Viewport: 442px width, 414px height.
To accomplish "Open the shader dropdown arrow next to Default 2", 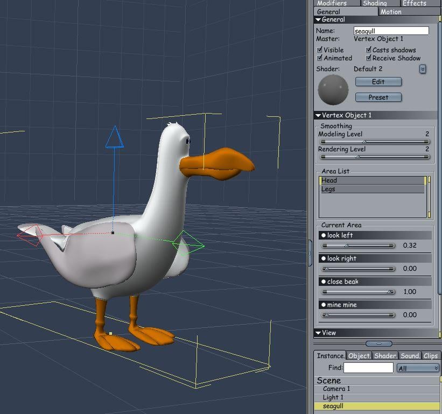I will pyautogui.click(x=422, y=69).
